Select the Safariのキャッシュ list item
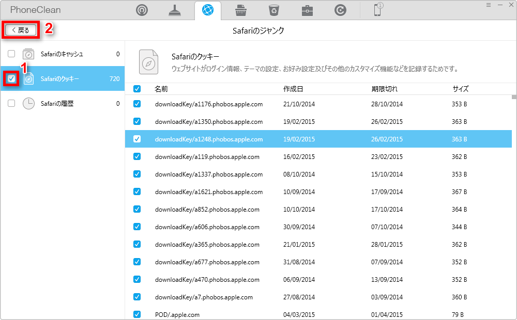The height and width of the screenshot is (320, 517). 63,54
